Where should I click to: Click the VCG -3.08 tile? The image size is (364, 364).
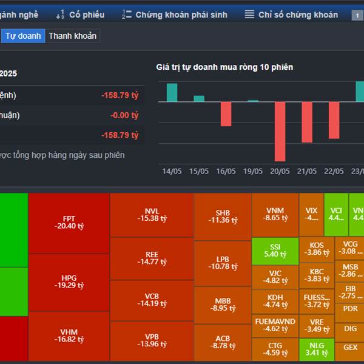click(x=350, y=248)
